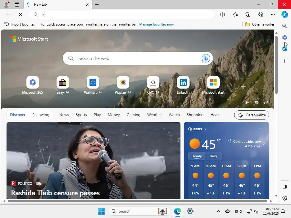Open the Money feed tab

click(114, 115)
